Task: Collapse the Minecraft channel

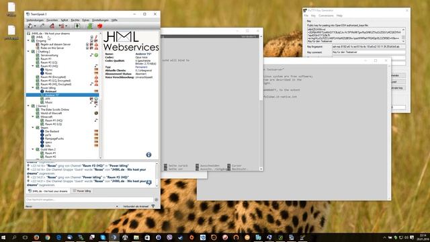Action: (33, 117)
